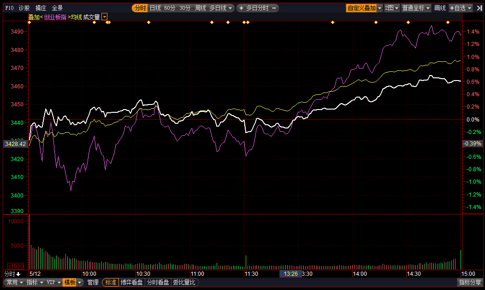Screen dimensions: 485x290
Task: Collapse side panel with arrow-bar icon
Action: click(479, 8)
